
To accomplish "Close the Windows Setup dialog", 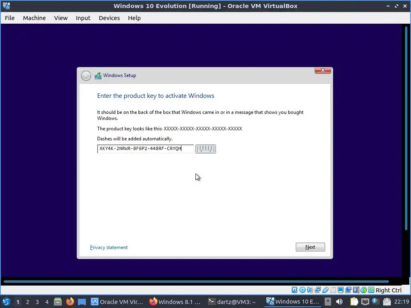I will (323, 70).
